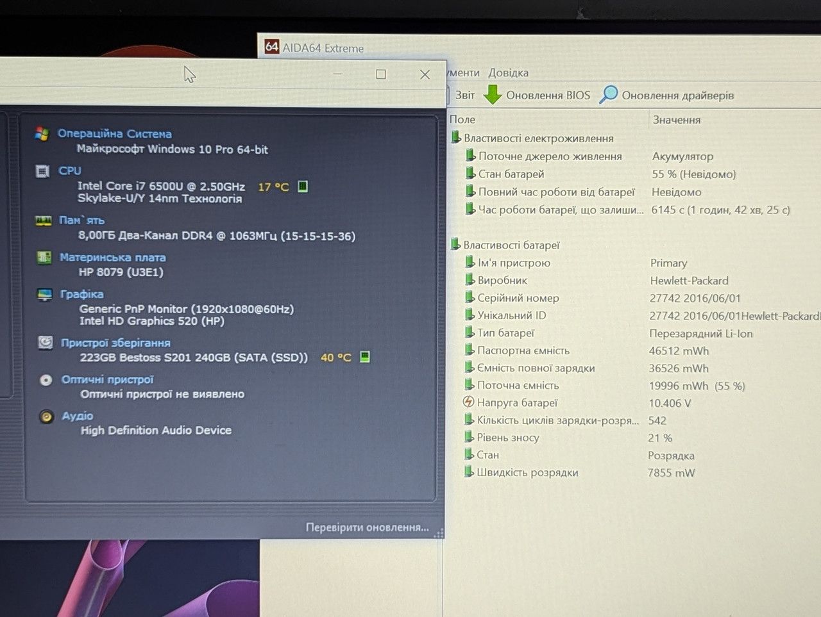
Task: Click the value 6145 с (1 годин, 42 хв, 25 с)
Action: [720, 210]
